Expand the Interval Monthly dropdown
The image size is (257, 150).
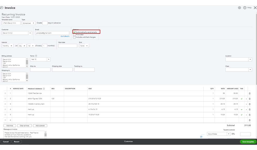click(7, 46)
